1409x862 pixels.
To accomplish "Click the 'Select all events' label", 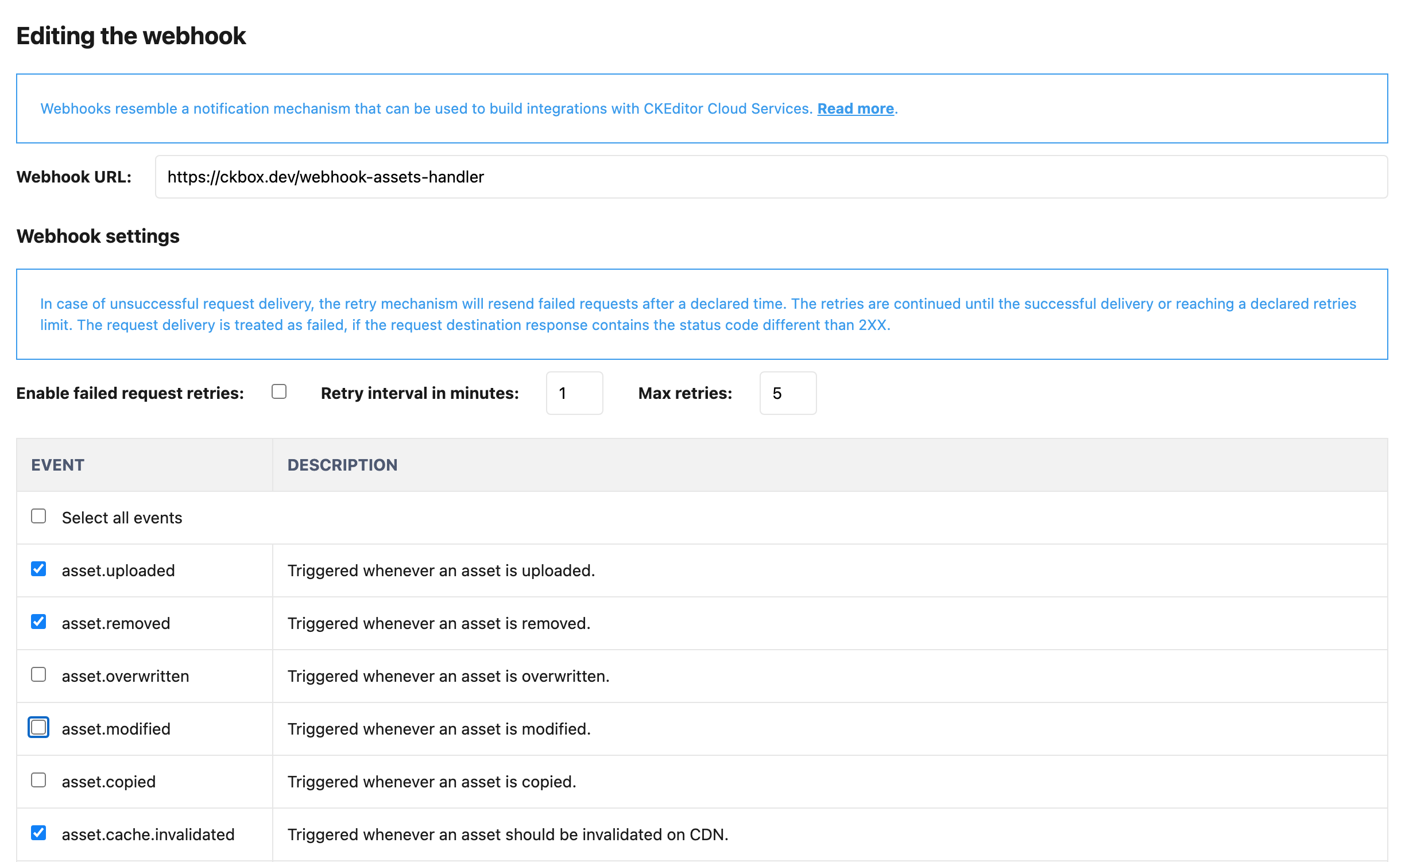I will (122, 518).
